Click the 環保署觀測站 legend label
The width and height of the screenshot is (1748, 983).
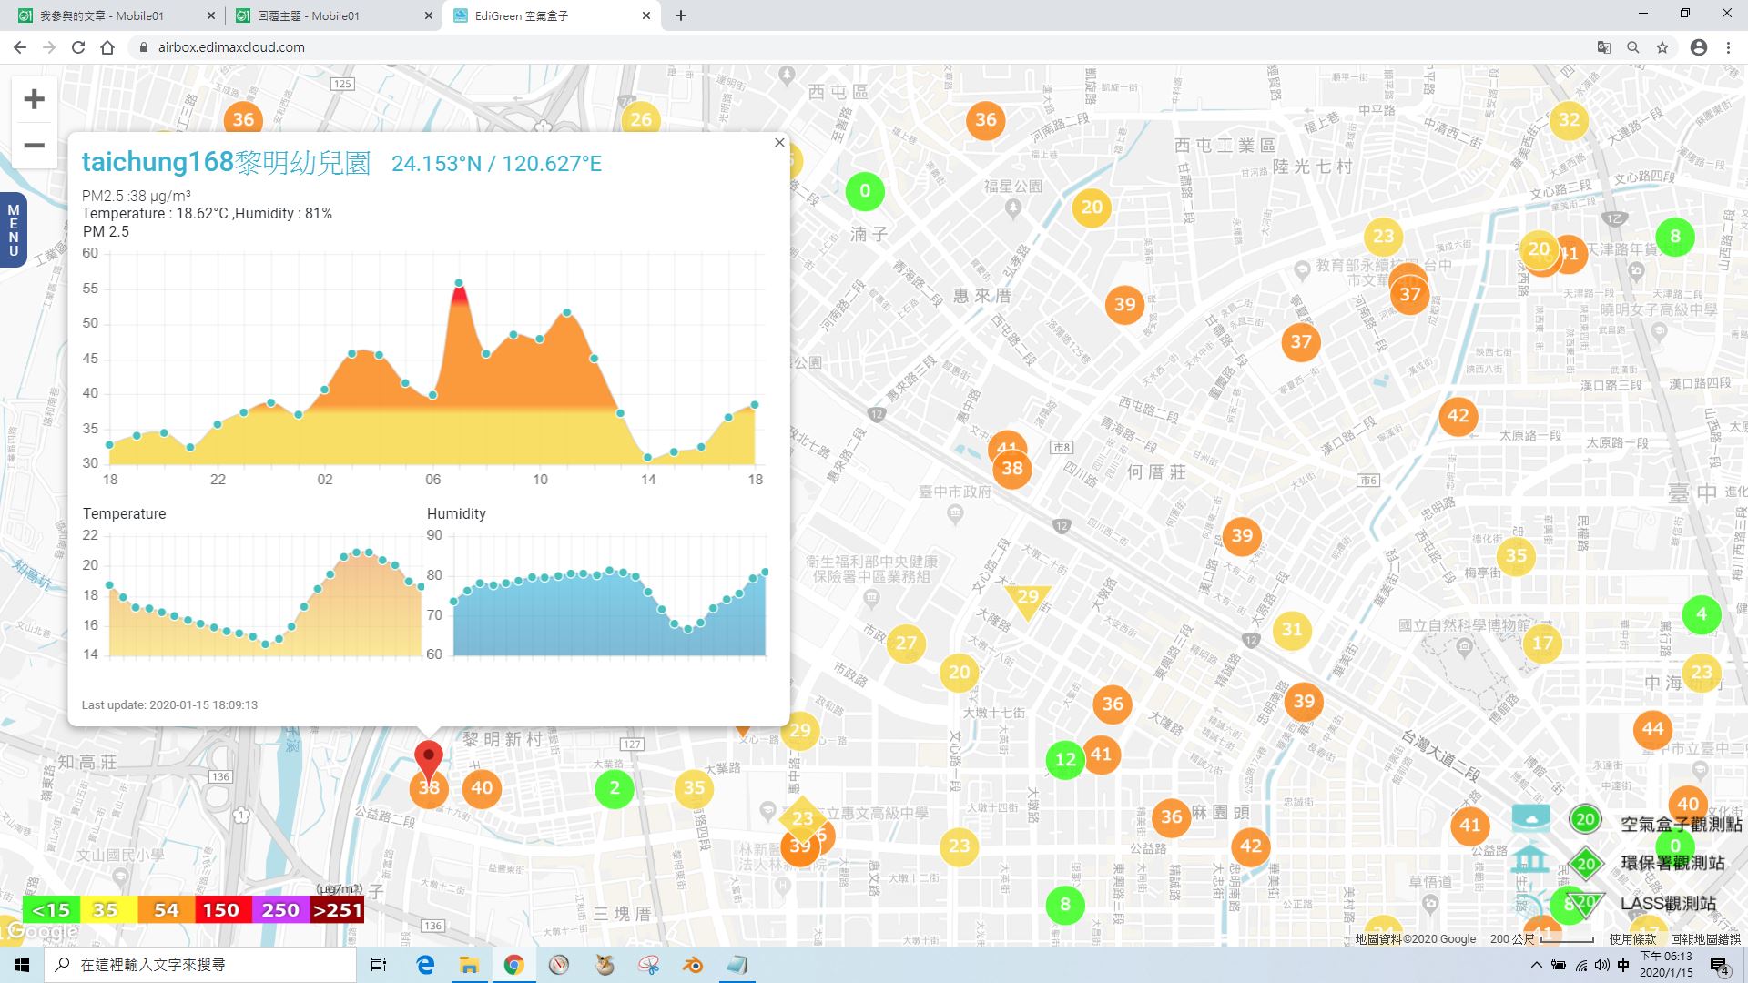1672,863
